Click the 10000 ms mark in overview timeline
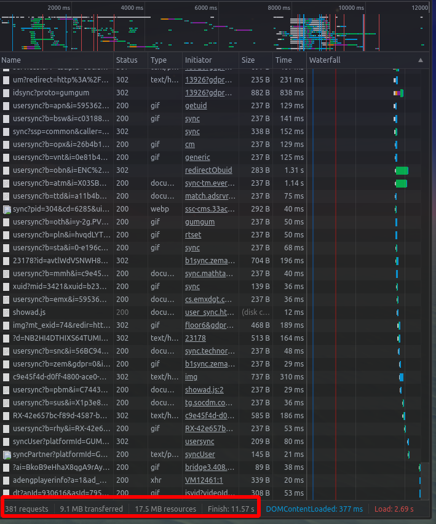 pyautogui.click(x=351, y=7)
